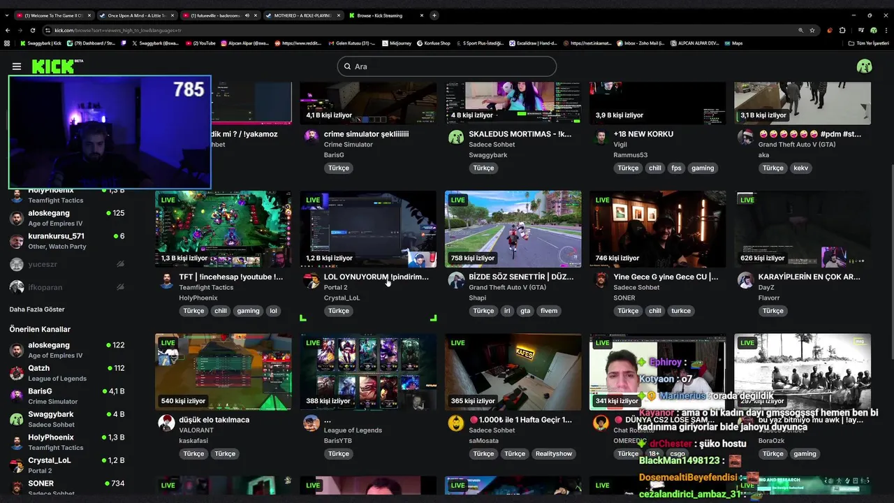Open the Gelen Kutusu Gmail bookmark
This screenshot has height=503, width=894.
pyautogui.click(x=351, y=43)
